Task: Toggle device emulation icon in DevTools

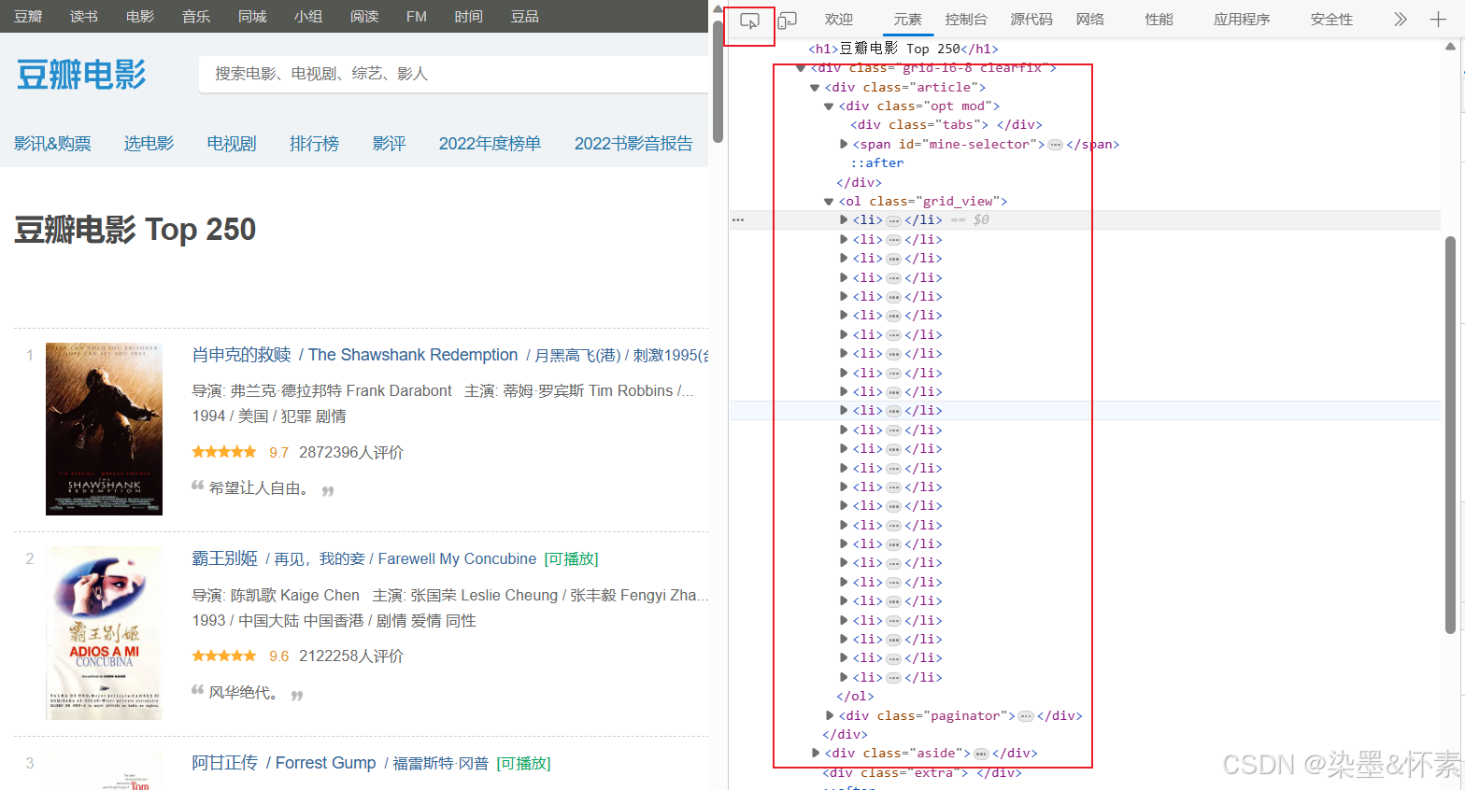Action: (x=788, y=21)
